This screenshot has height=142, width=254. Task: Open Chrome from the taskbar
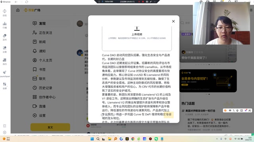pyautogui.click(x=133, y=139)
